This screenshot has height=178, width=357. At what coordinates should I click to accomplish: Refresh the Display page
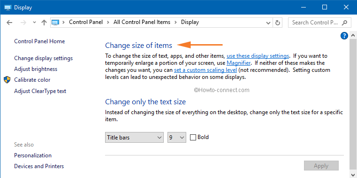(277, 23)
